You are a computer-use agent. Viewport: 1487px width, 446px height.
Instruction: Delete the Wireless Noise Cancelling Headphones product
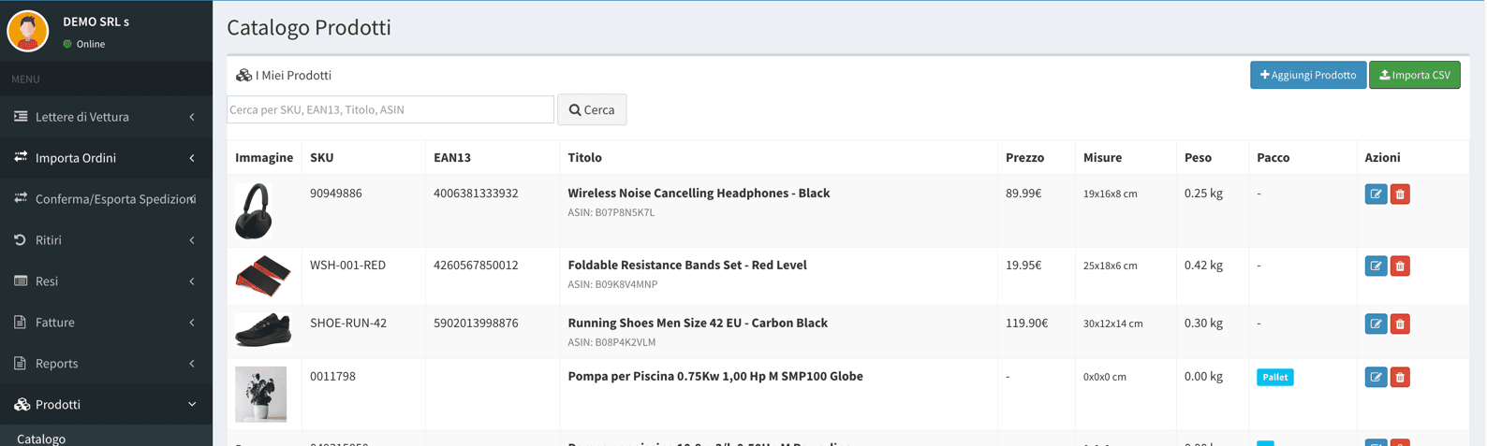click(1400, 194)
